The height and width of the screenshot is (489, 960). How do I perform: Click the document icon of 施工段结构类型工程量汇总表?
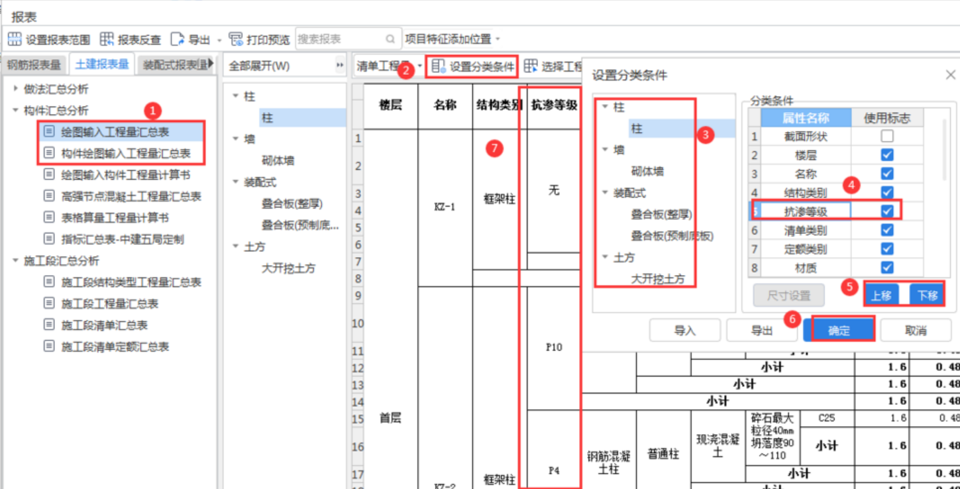tap(49, 282)
